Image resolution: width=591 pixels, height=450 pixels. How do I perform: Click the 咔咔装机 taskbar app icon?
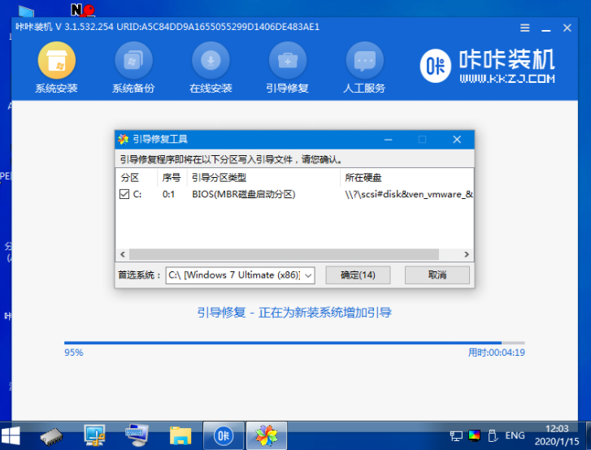tap(223, 435)
